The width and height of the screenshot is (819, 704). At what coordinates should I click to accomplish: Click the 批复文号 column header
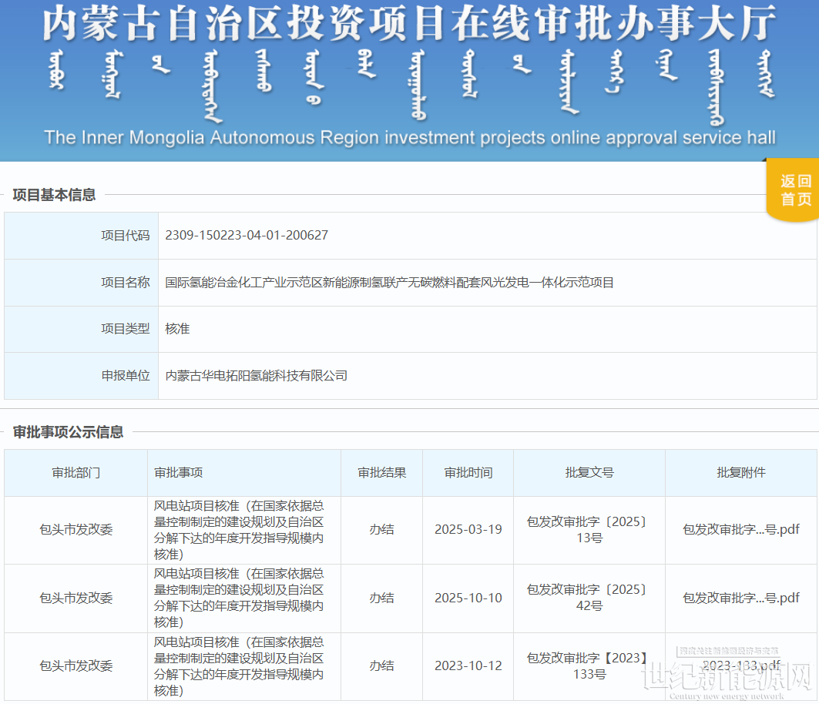tap(589, 473)
